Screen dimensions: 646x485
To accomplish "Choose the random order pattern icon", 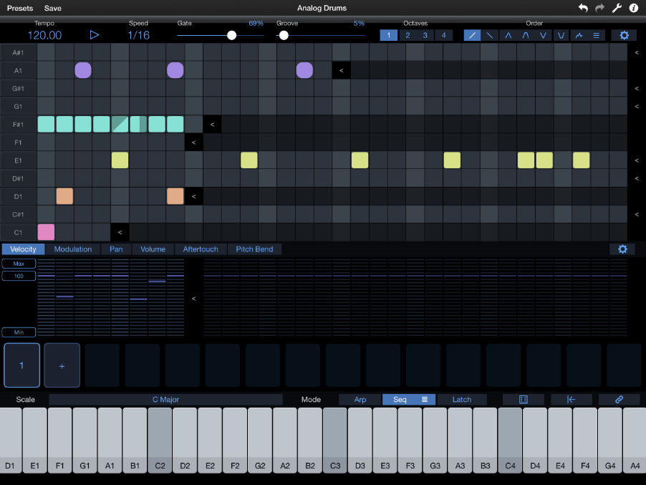I will (579, 34).
